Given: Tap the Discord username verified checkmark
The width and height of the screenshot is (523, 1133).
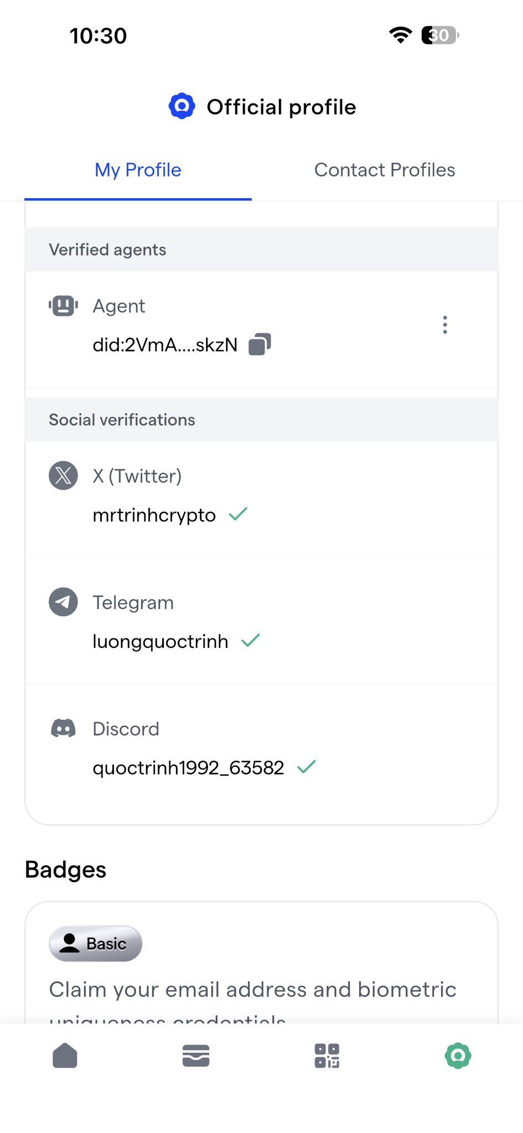Looking at the screenshot, I should [x=306, y=767].
